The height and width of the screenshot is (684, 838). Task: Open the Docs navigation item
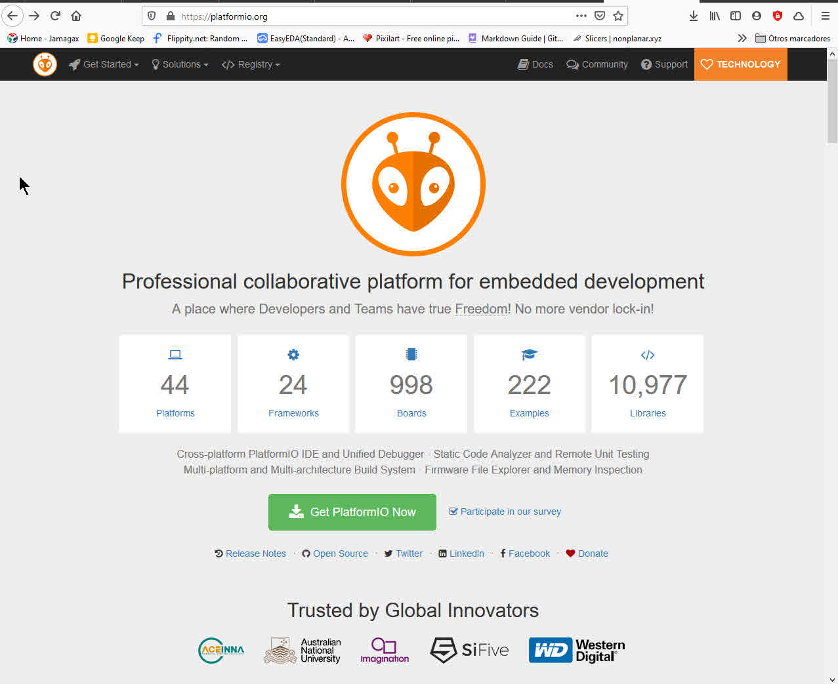(535, 64)
